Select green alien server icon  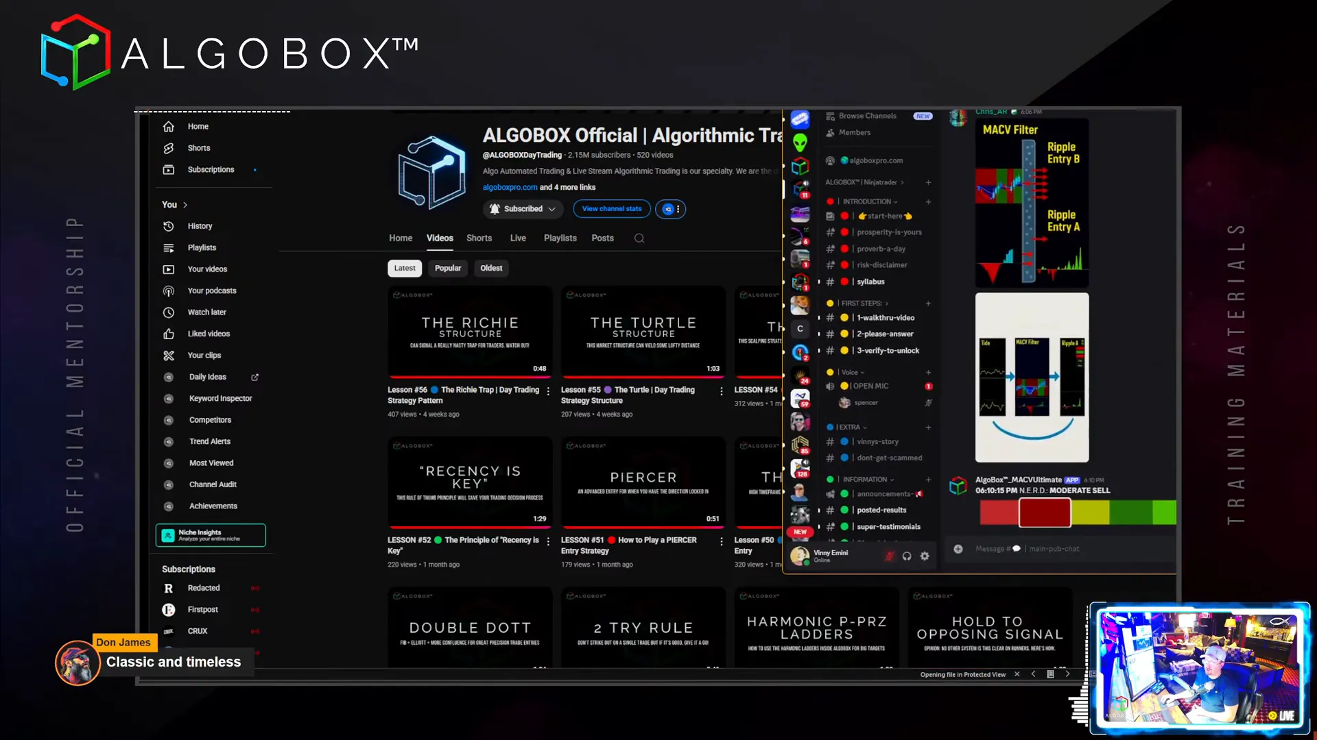coord(800,143)
